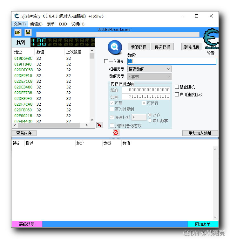Toggle the 可运行 executable checkbox
230x239 pixels.
pos(144,103)
